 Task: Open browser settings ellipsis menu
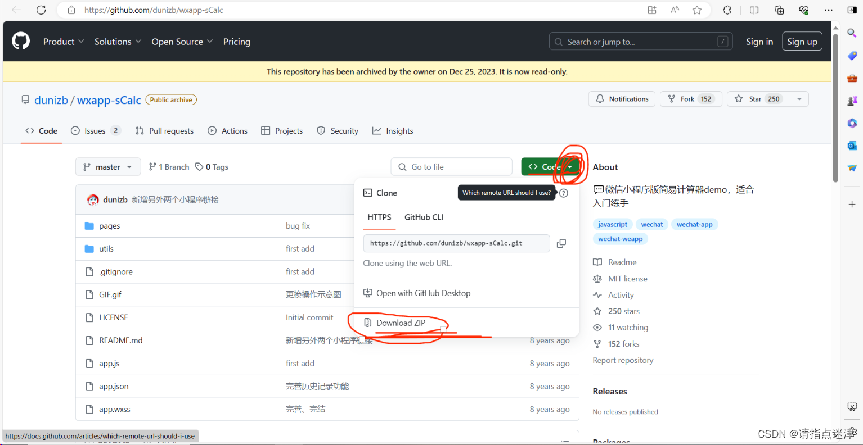pos(829,10)
